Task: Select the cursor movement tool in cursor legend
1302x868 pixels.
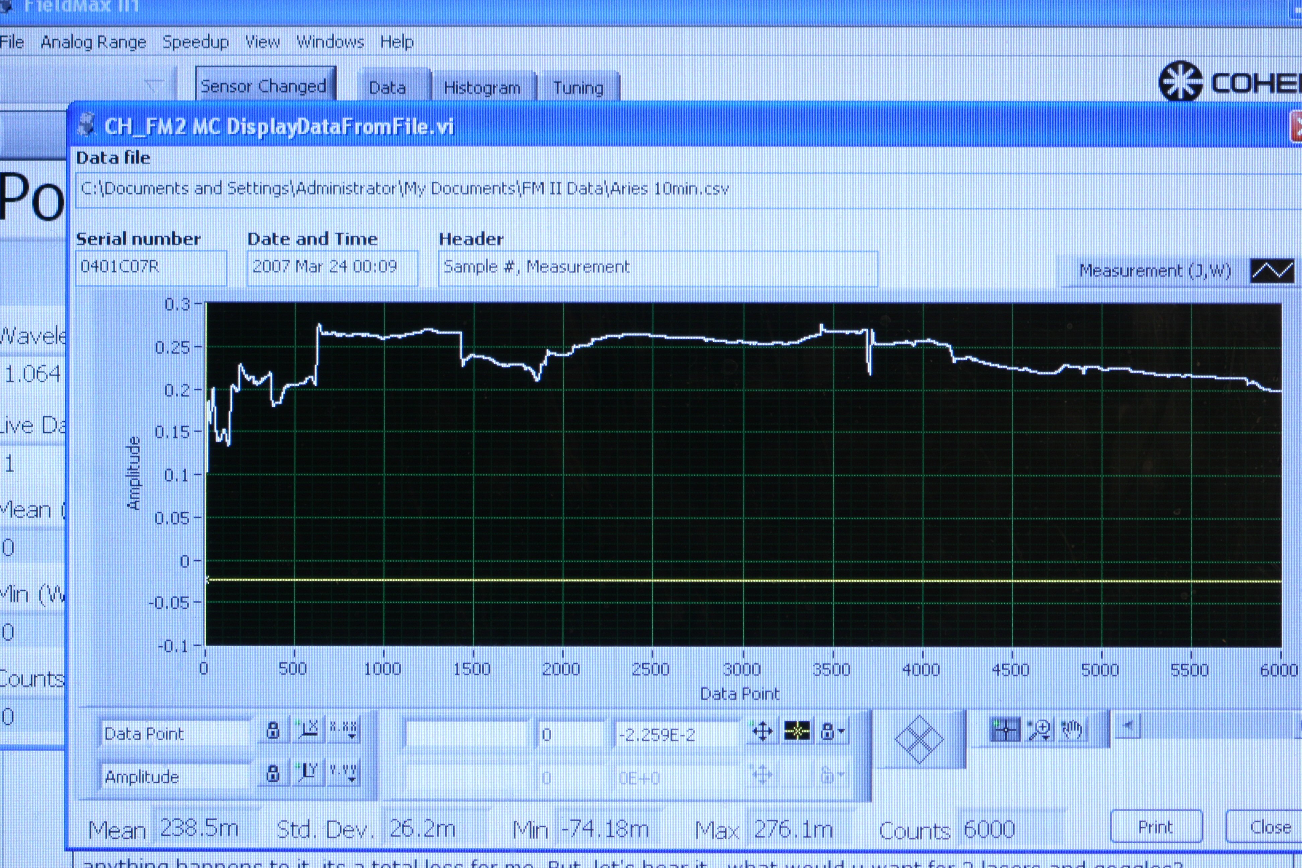Action: (x=762, y=732)
